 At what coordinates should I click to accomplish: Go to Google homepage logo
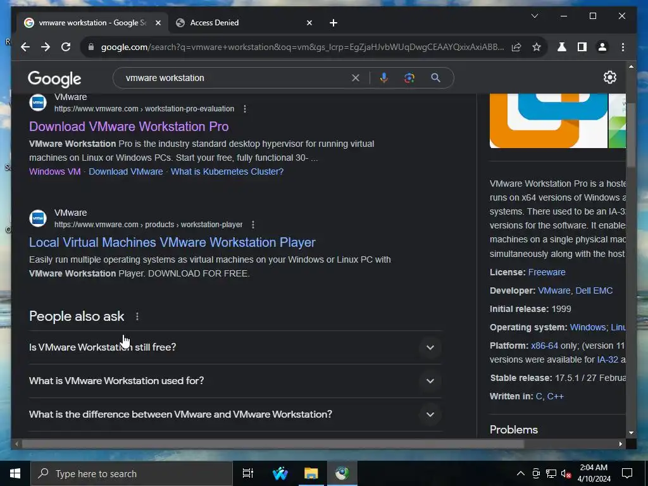[x=54, y=78]
